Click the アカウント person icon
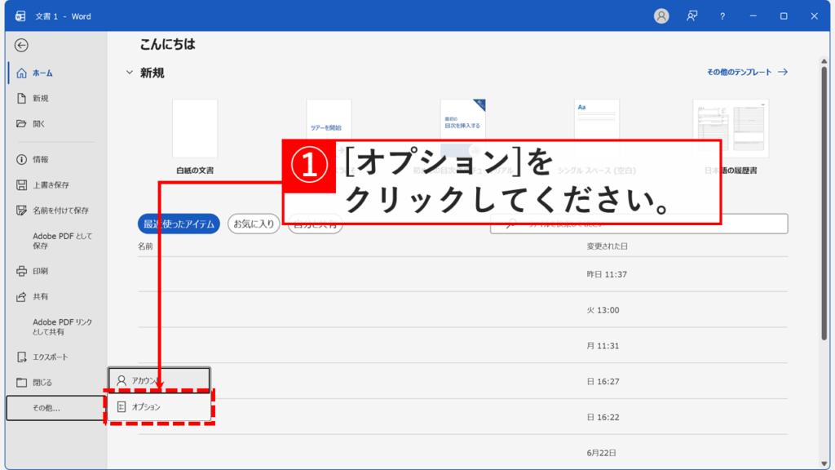 [x=121, y=380]
